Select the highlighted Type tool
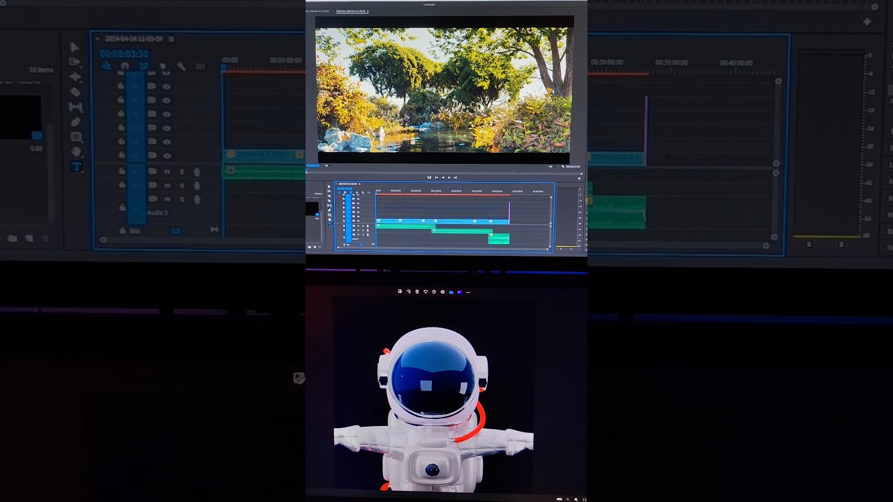The width and height of the screenshot is (893, 502). click(x=329, y=225)
